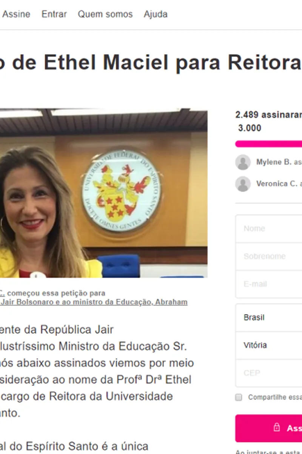Click the E-mail input field
The width and height of the screenshot is (302, 454).
269,284
